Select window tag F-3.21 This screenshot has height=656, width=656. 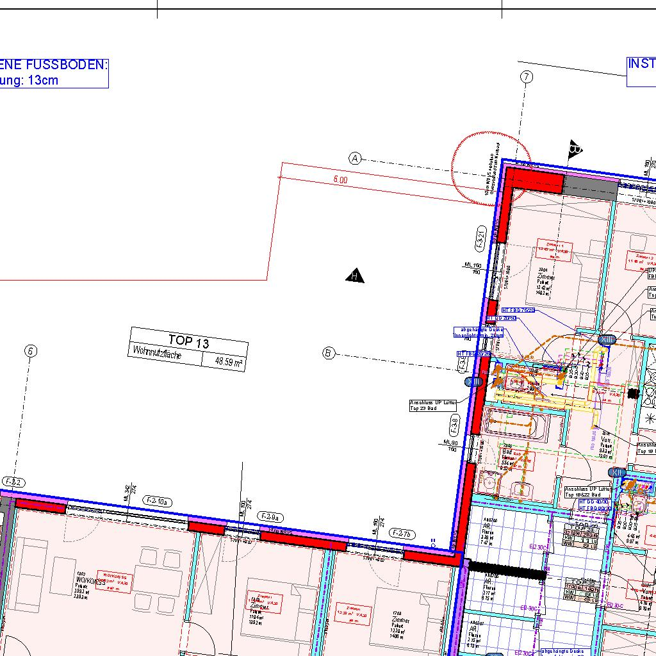(481, 239)
